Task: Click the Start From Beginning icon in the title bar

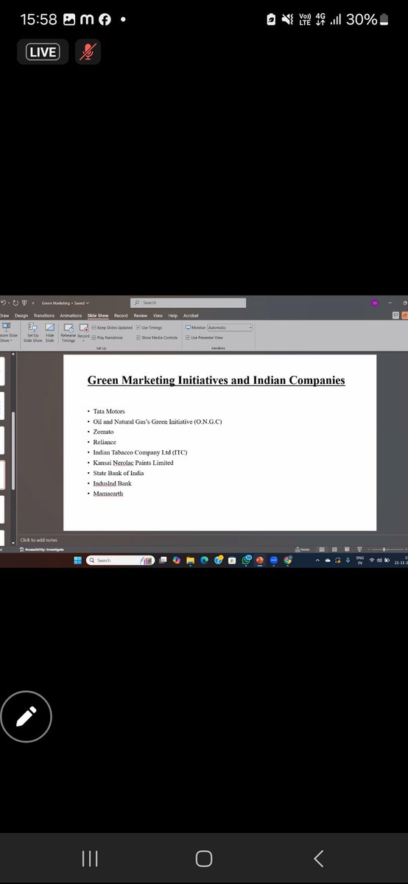Action: tap(24, 303)
